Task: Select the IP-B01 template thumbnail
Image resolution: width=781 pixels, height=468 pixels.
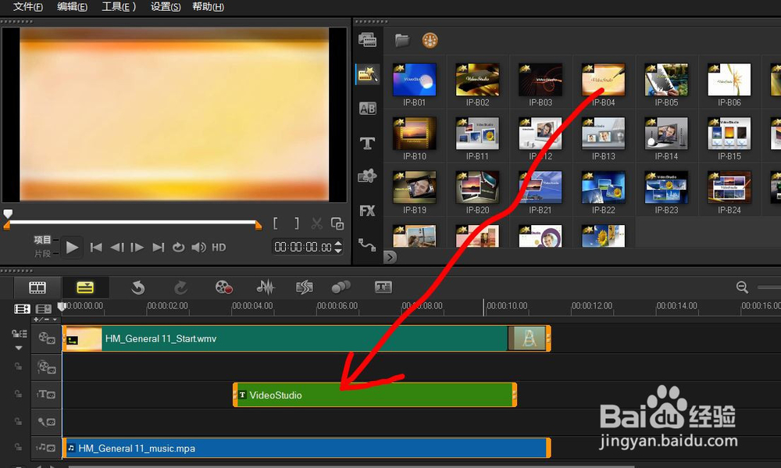Action: pyautogui.click(x=414, y=79)
